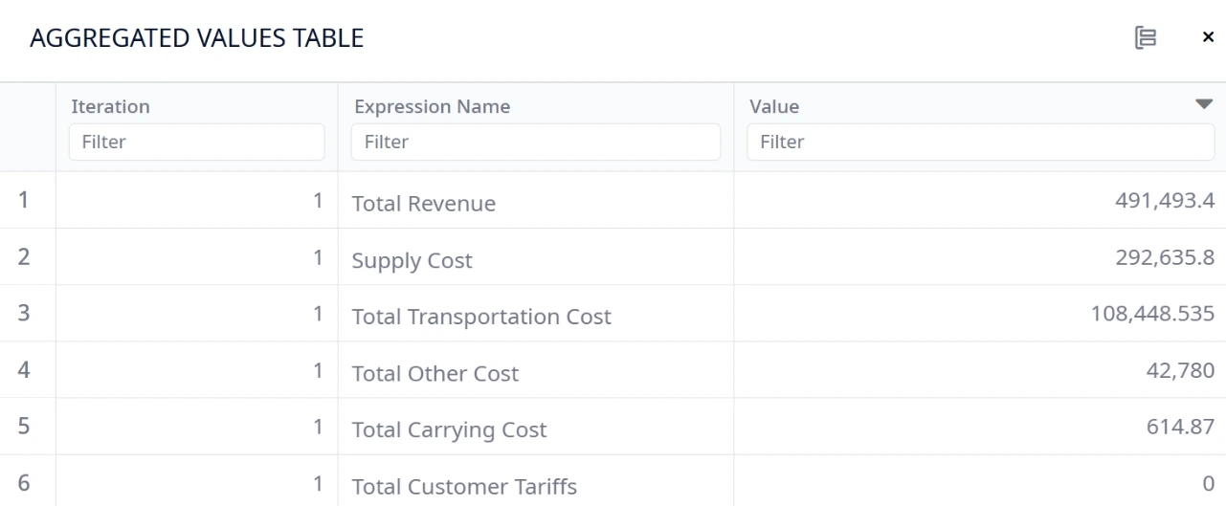Sort by the Iteration column header

pyautogui.click(x=111, y=107)
